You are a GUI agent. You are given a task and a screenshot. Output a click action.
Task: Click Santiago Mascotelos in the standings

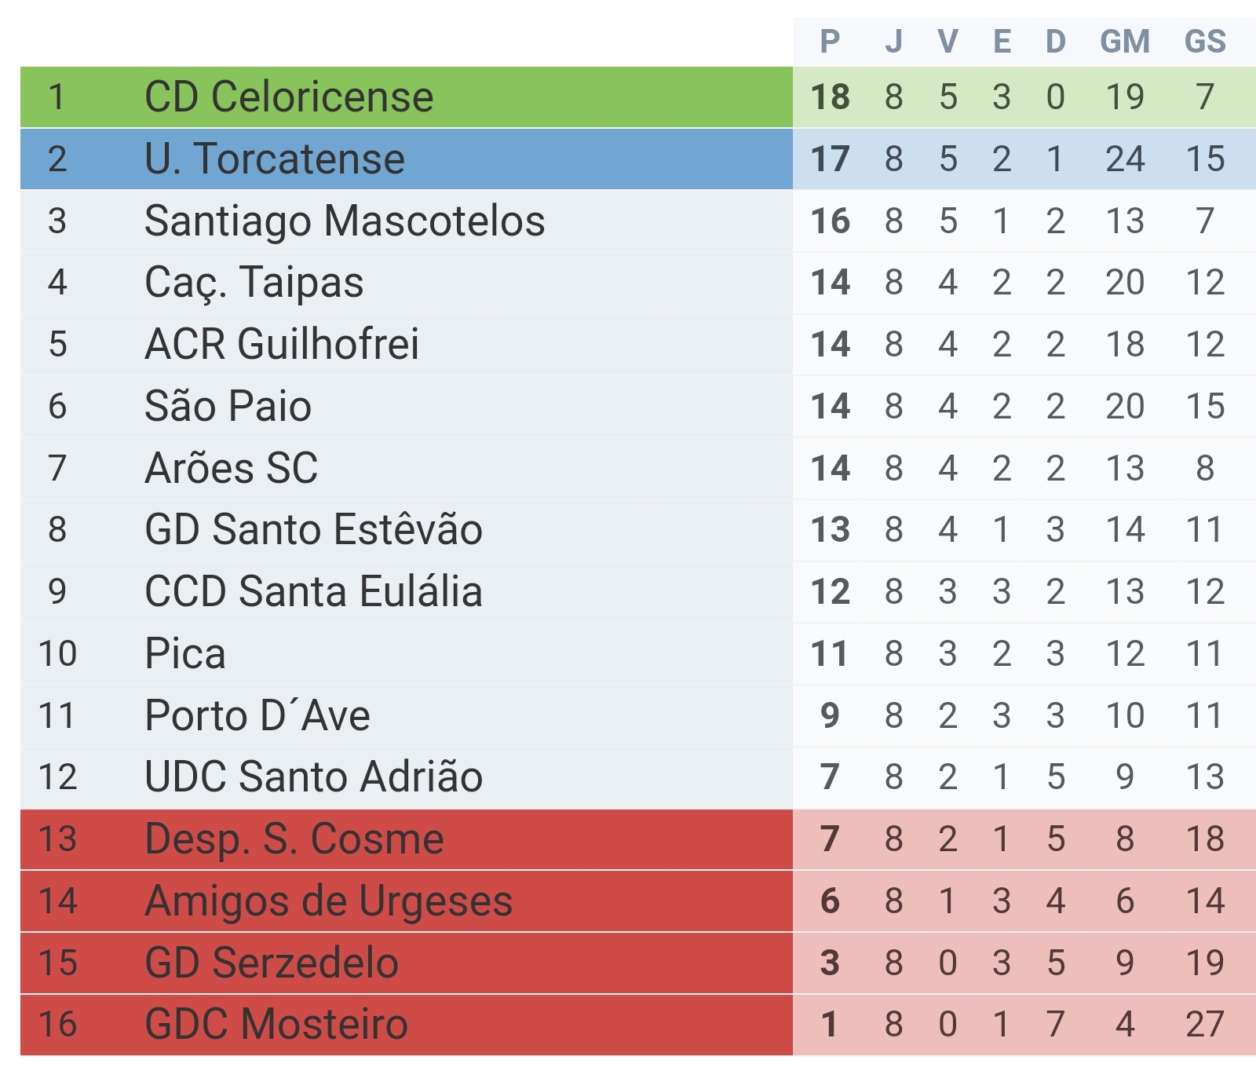(345, 221)
